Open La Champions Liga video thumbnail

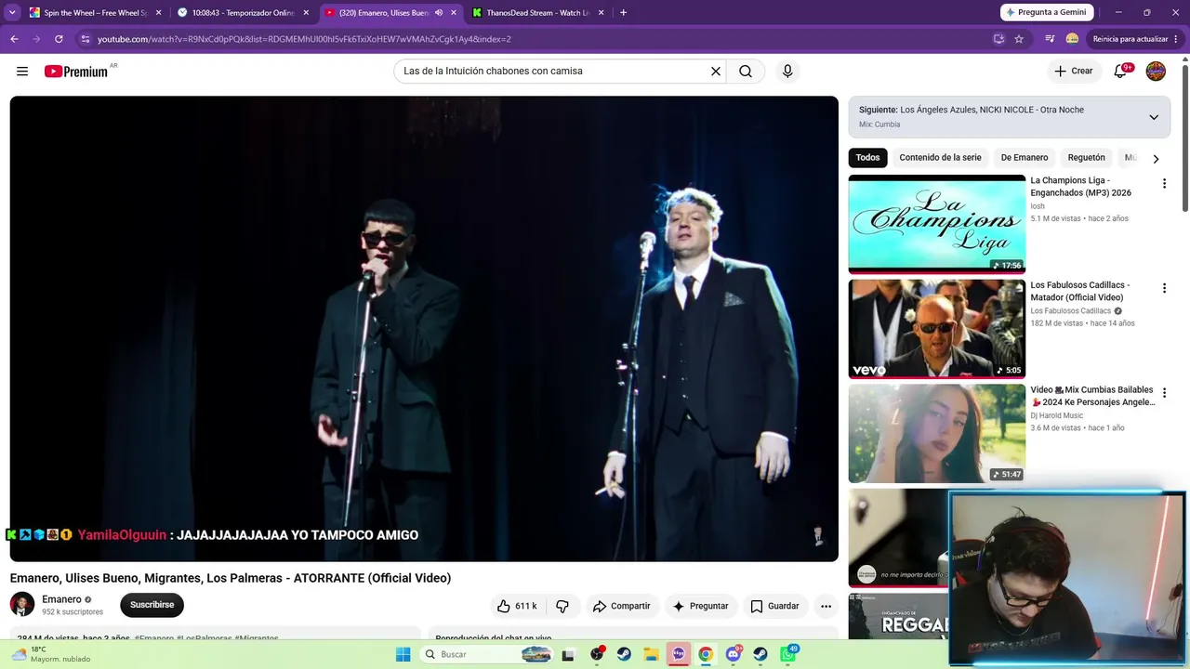936,224
